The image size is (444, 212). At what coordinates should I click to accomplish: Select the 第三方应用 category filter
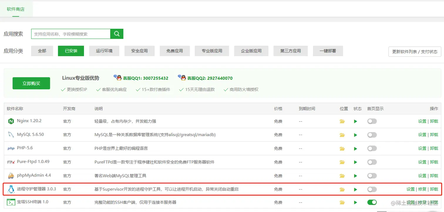(x=291, y=51)
